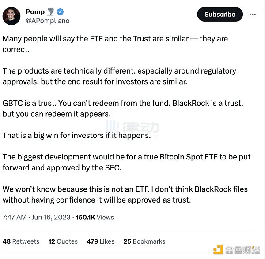Click the tornado emoji beside Pomp
The height and width of the screenshot is (259, 265).
pyautogui.click(x=51, y=11)
